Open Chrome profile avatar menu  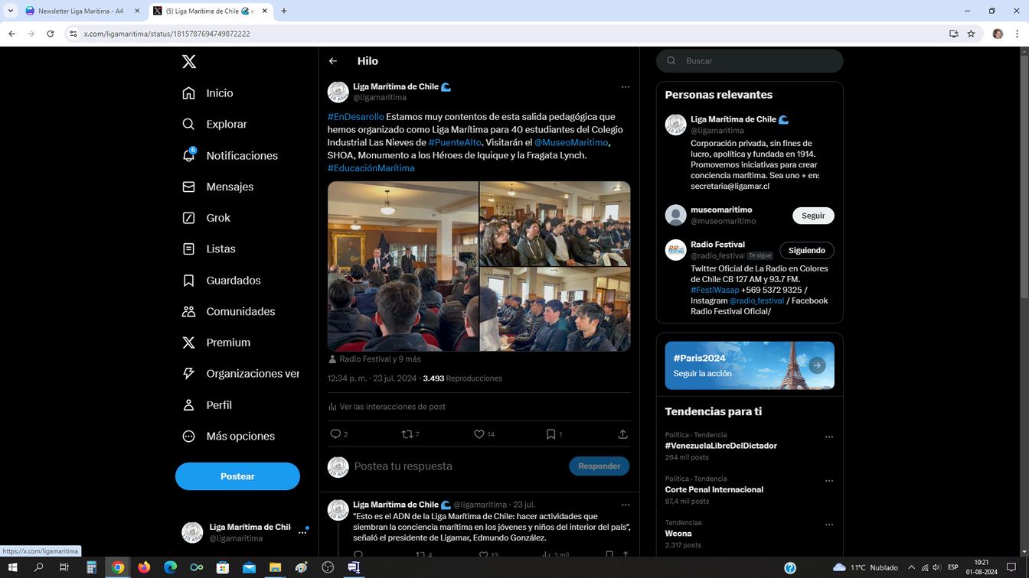pos(998,34)
